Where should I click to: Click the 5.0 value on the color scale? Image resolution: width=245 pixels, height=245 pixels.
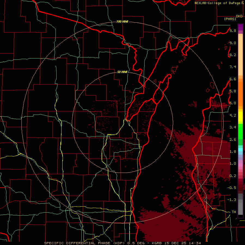(x=233, y=103)
